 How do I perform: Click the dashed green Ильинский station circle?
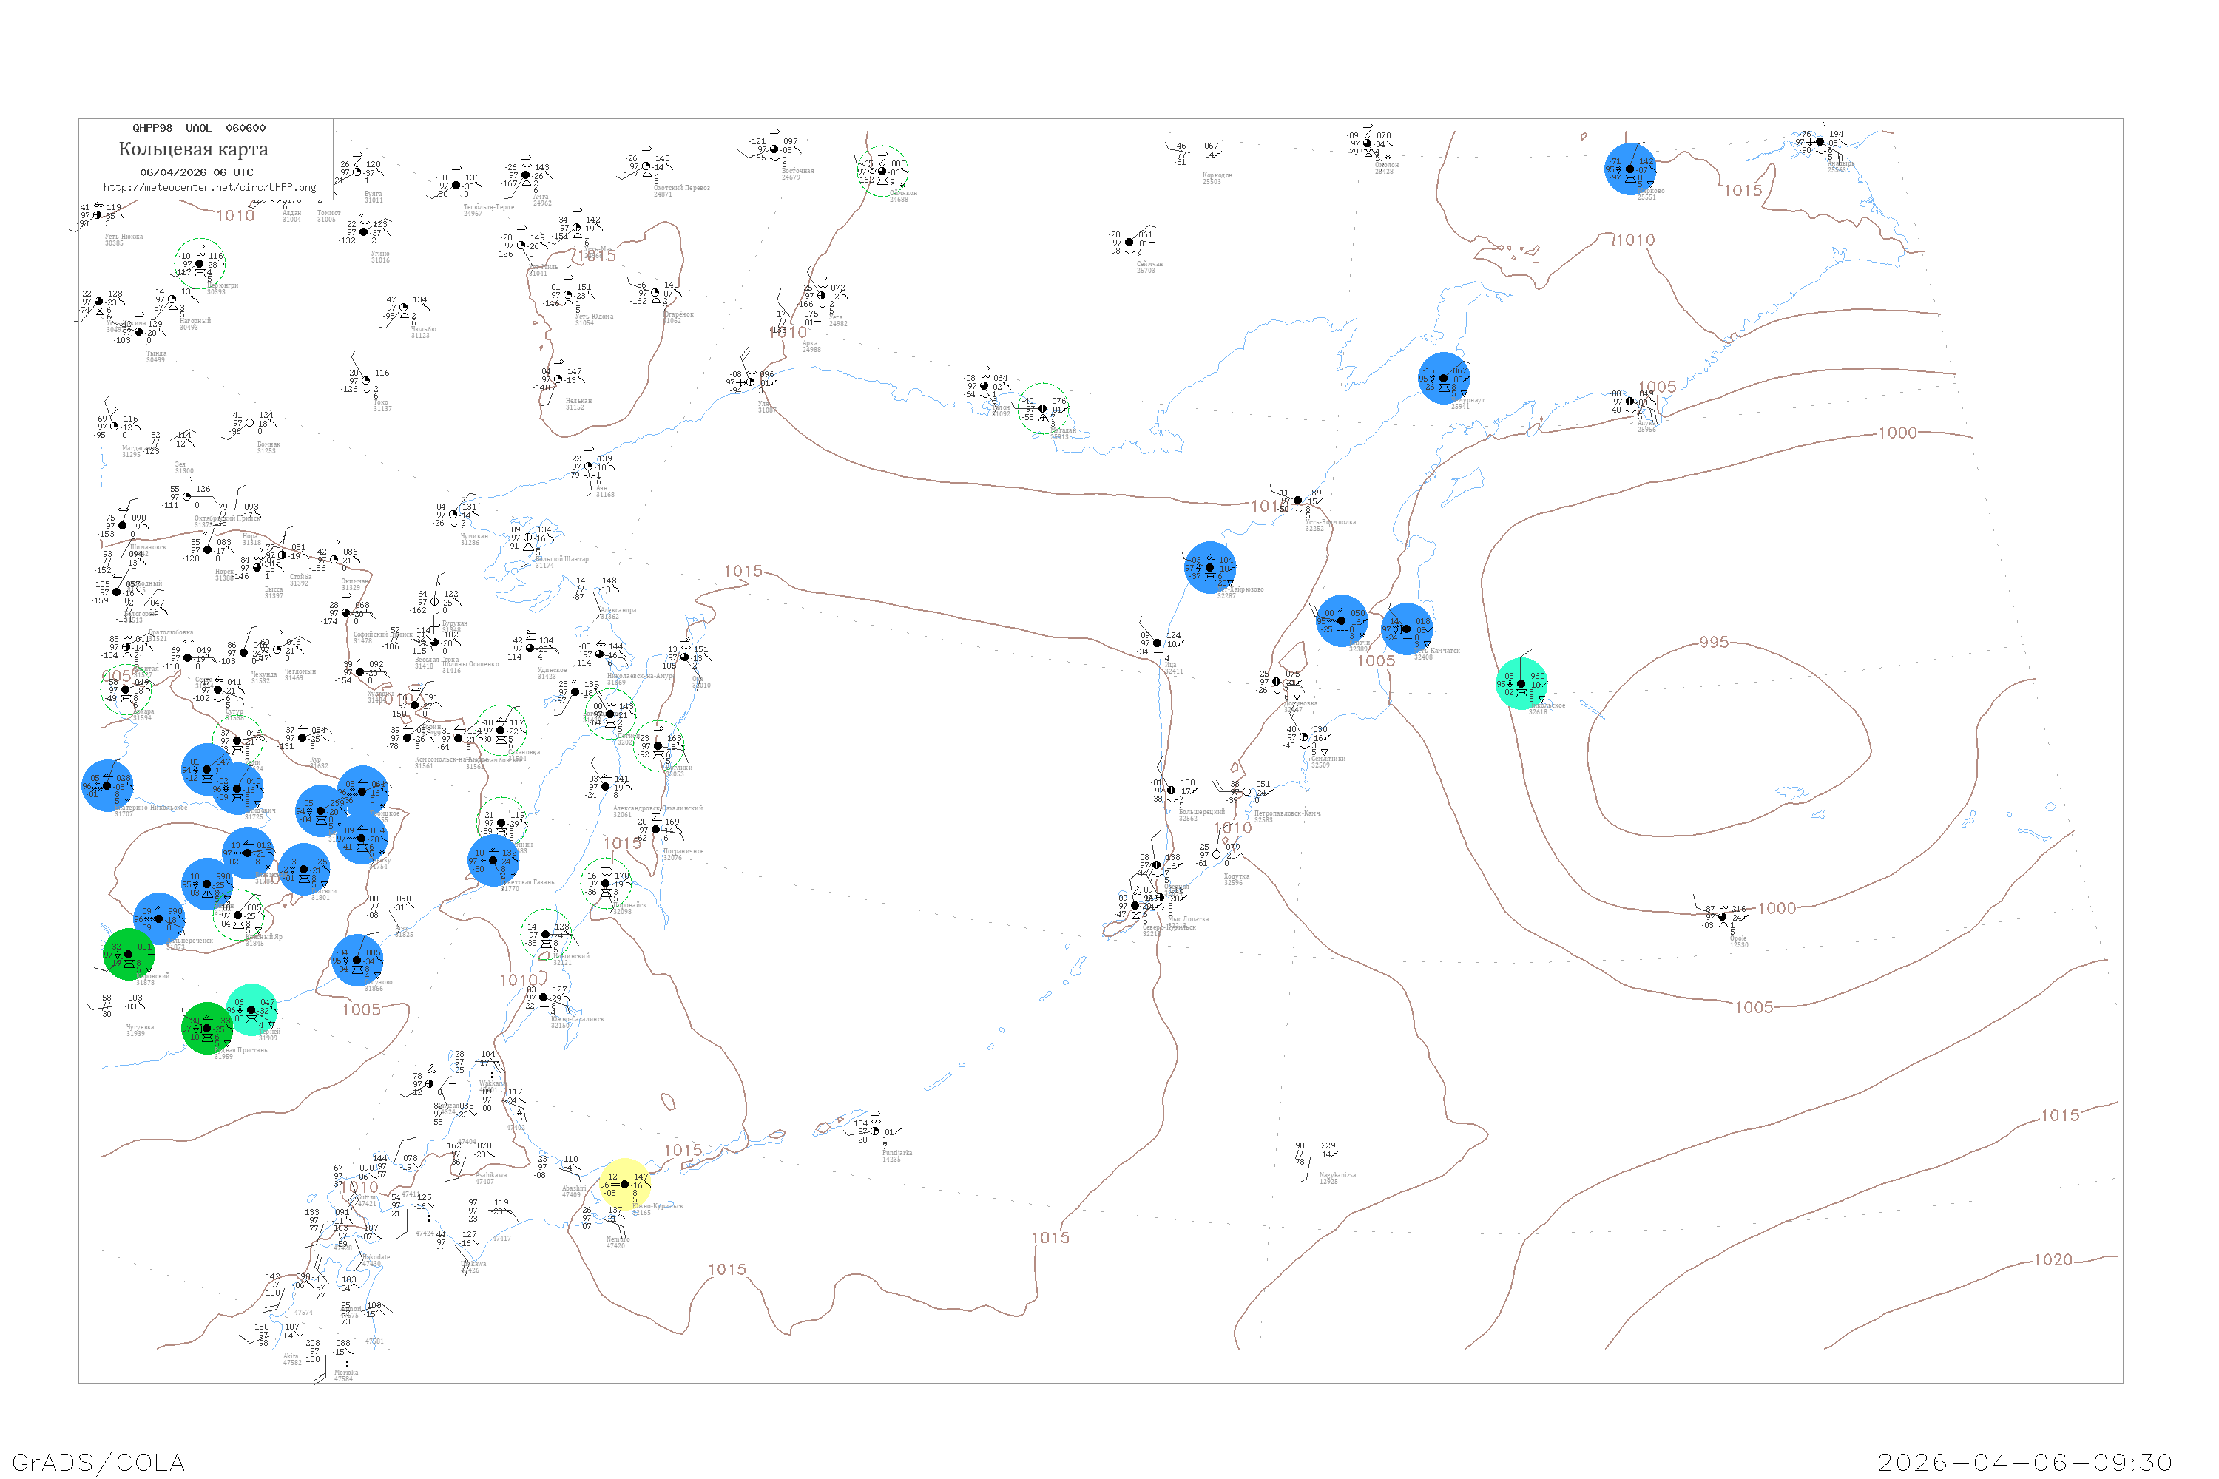click(x=547, y=935)
